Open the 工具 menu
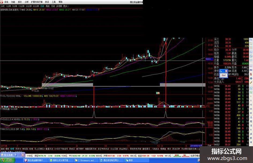This screenshot has height=163, width=253. tap(54, 2)
